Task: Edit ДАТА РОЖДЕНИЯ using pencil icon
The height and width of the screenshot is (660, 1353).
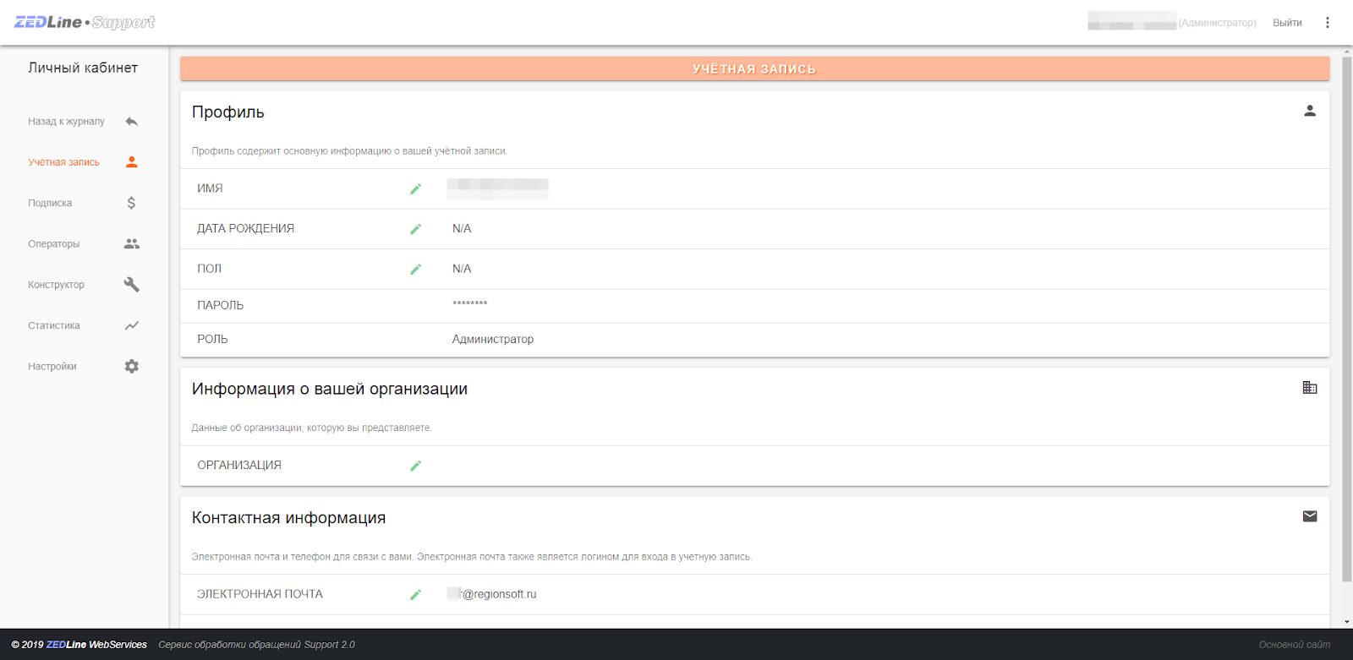Action: click(x=415, y=229)
